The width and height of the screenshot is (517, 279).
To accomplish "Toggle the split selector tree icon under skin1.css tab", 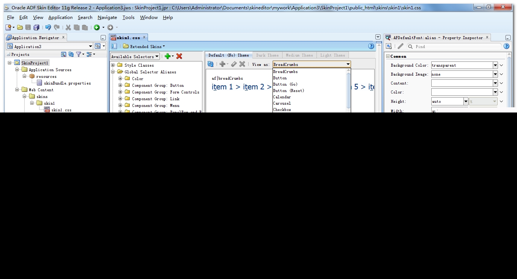I will tap(114, 46).
